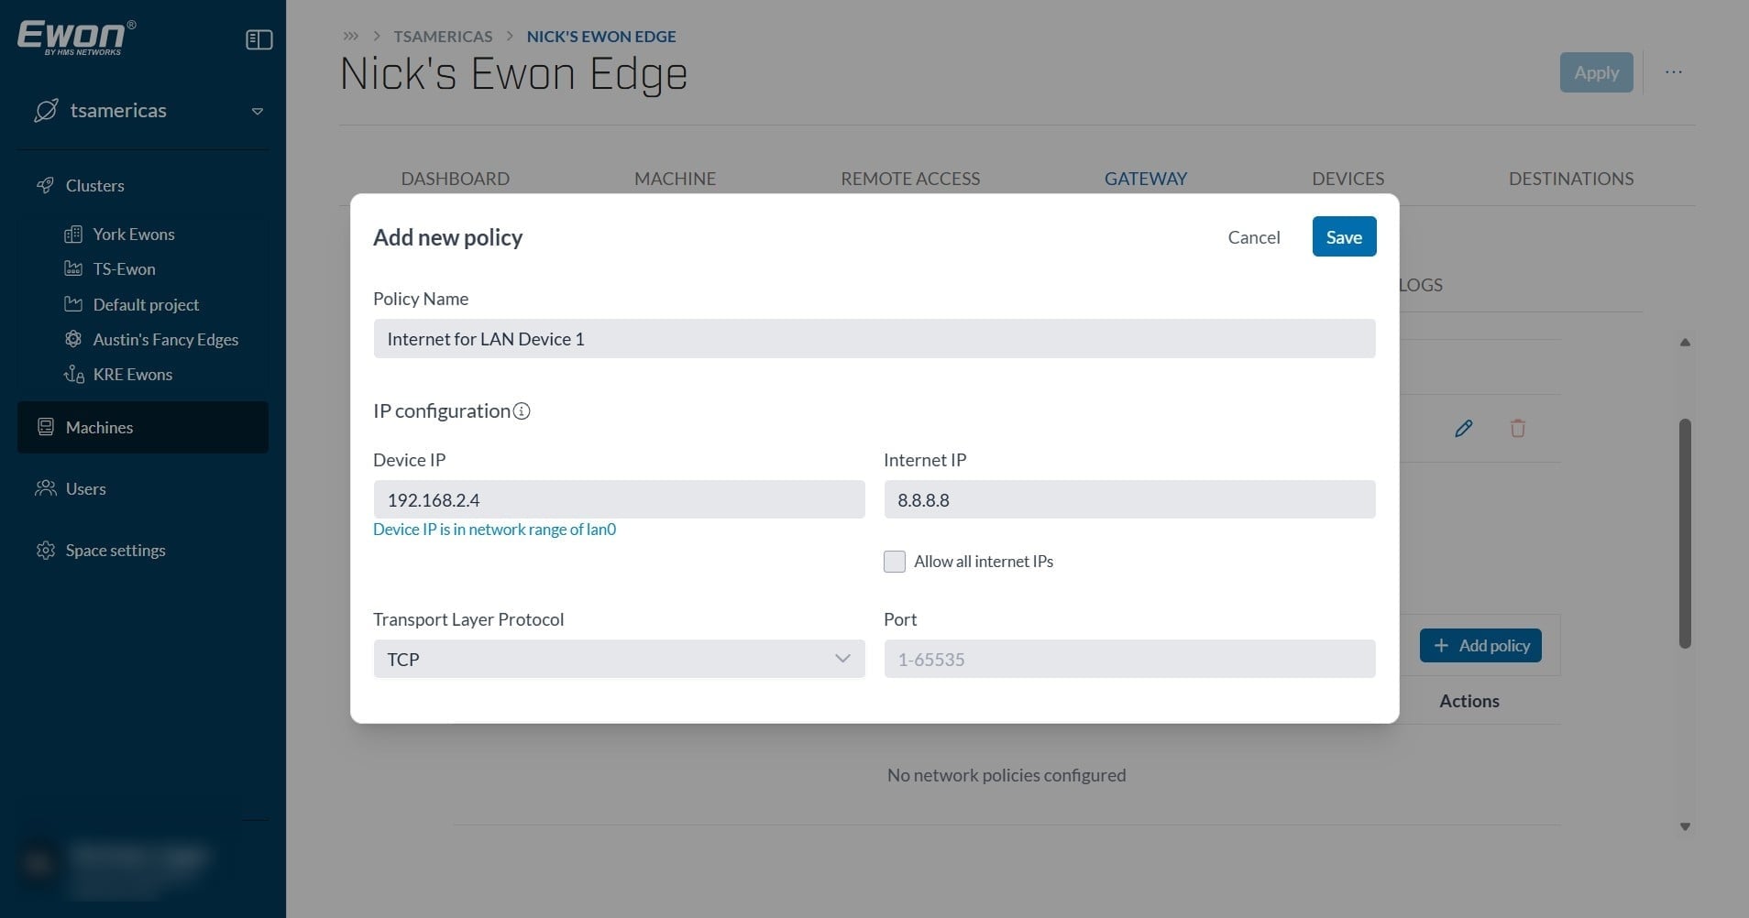Switch to the Machine tab

(x=676, y=179)
